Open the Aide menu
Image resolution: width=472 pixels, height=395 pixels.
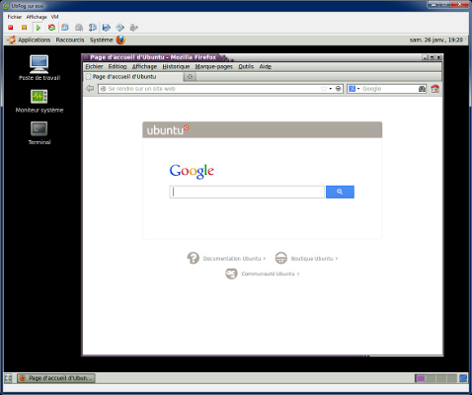[266, 66]
